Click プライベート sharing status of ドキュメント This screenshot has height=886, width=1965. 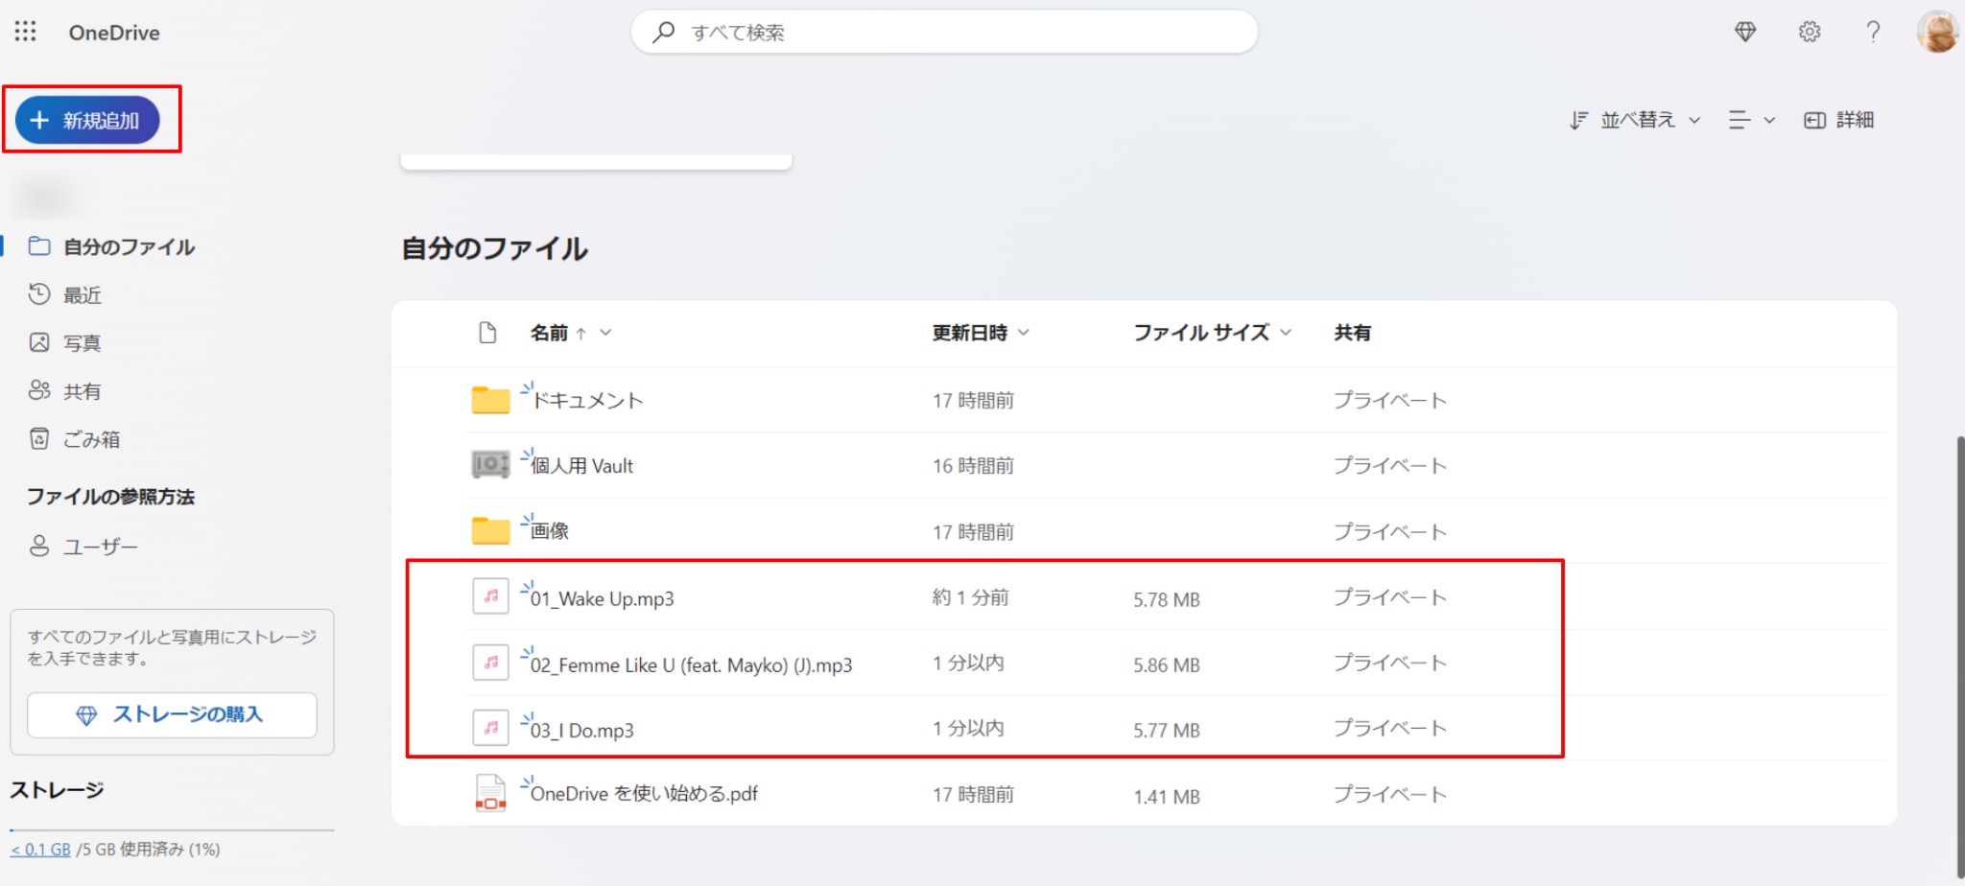pos(1390,400)
